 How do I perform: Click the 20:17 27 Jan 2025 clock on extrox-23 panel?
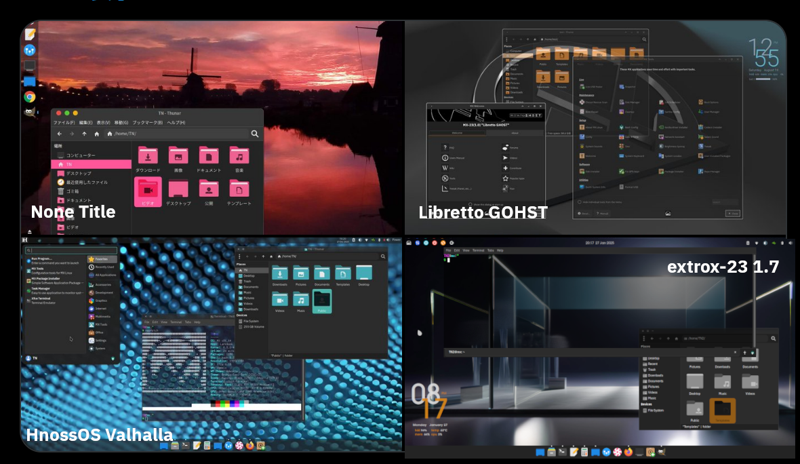(600, 243)
